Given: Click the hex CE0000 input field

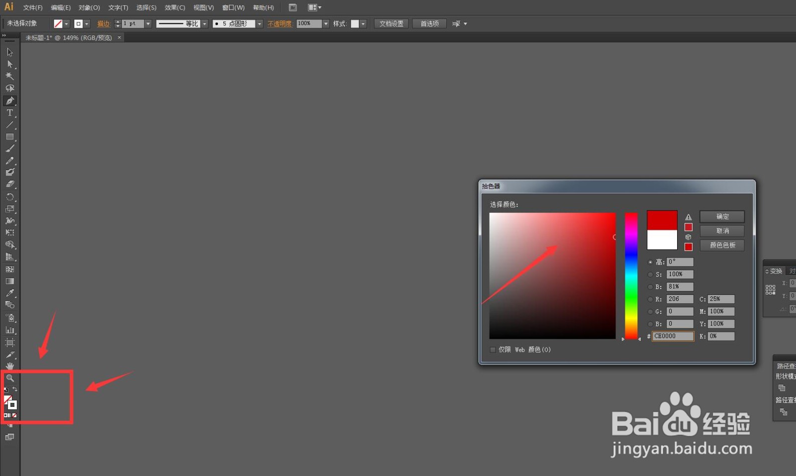Looking at the screenshot, I should point(673,336).
